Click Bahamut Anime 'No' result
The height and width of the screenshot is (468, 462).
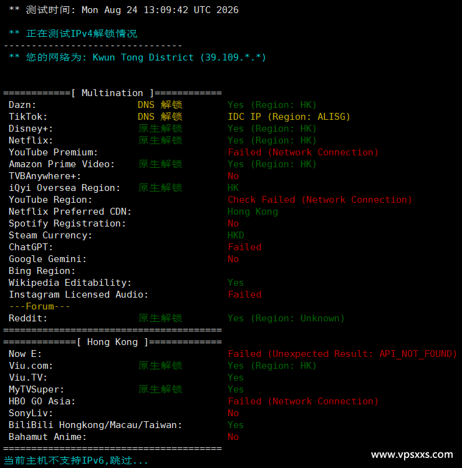point(233,437)
